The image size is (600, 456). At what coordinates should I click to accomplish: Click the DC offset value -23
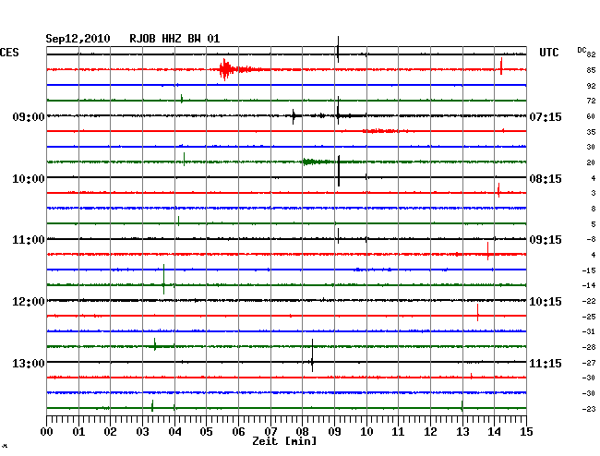tap(589, 409)
